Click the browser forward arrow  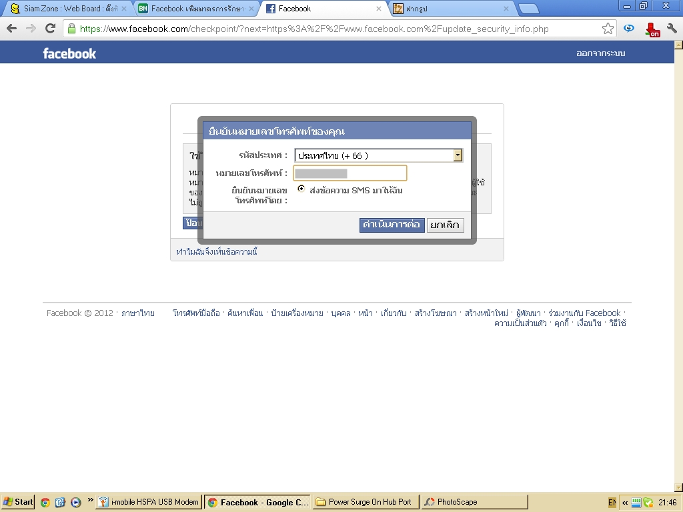point(31,29)
